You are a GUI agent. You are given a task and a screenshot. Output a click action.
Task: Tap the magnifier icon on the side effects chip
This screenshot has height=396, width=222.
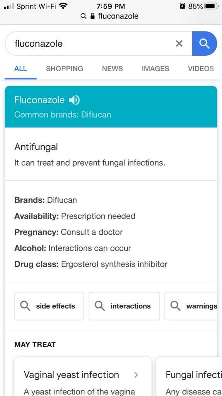tap(25, 306)
